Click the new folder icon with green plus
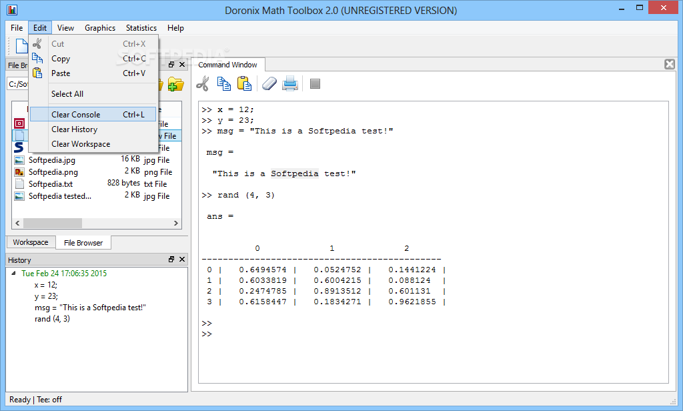Image resolution: width=683 pixels, height=411 pixels. point(175,84)
